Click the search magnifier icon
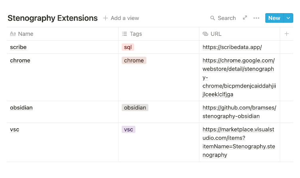300x178 pixels. [x=213, y=18]
